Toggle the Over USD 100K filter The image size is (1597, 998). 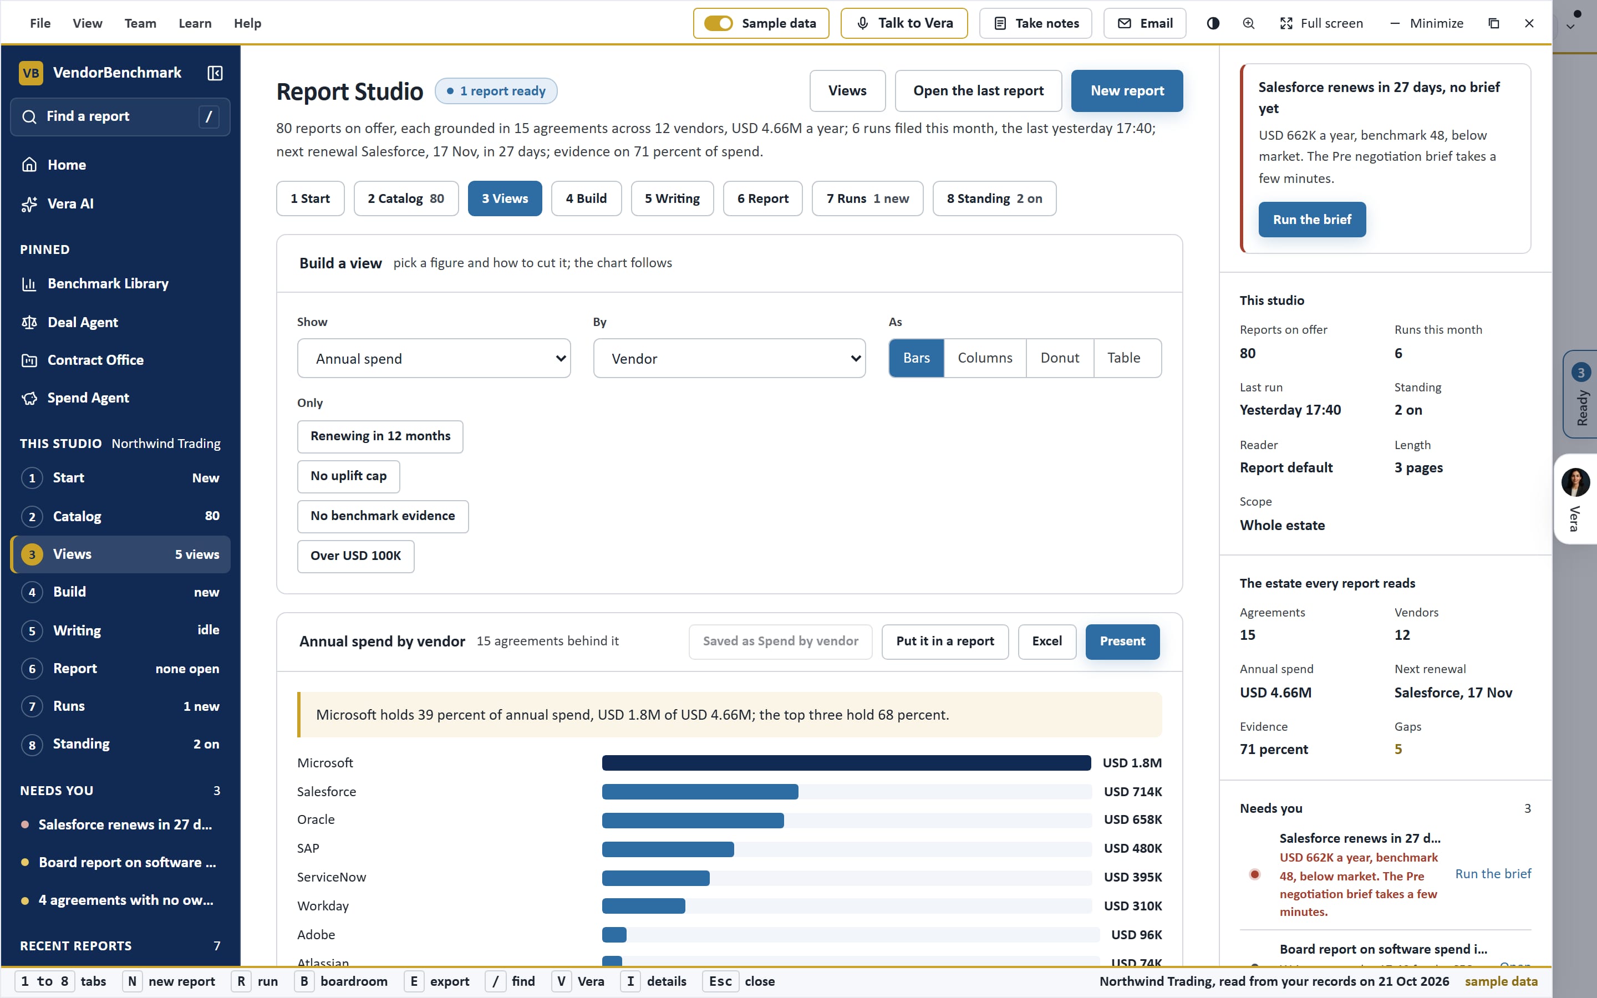click(355, 556)
